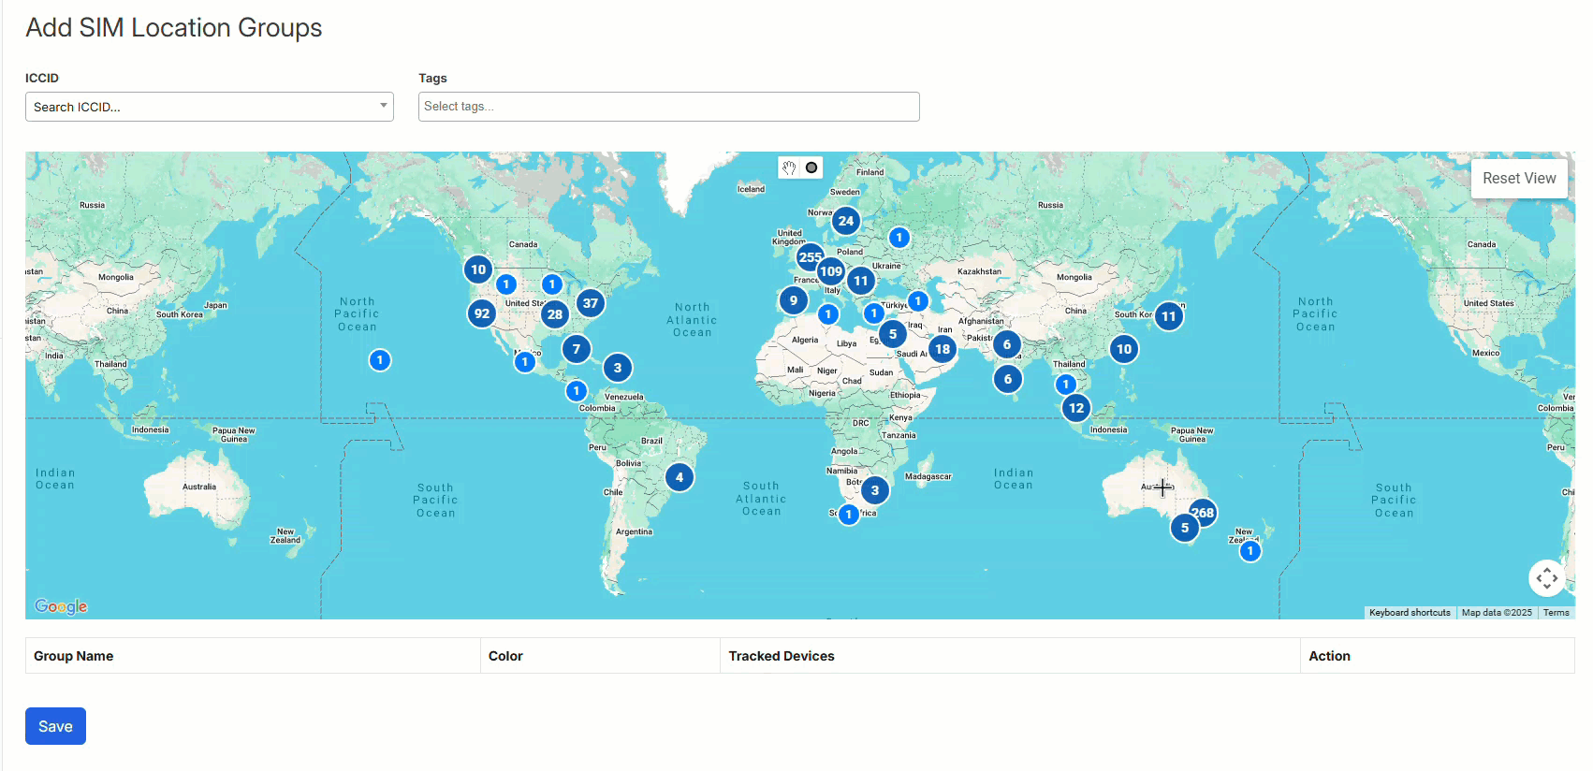1593x771 pixels.
Task: Open the map camera controls button
Action: 1546,578
